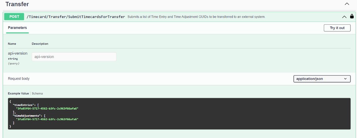Click the Try it out button

[x=337, y=28]
